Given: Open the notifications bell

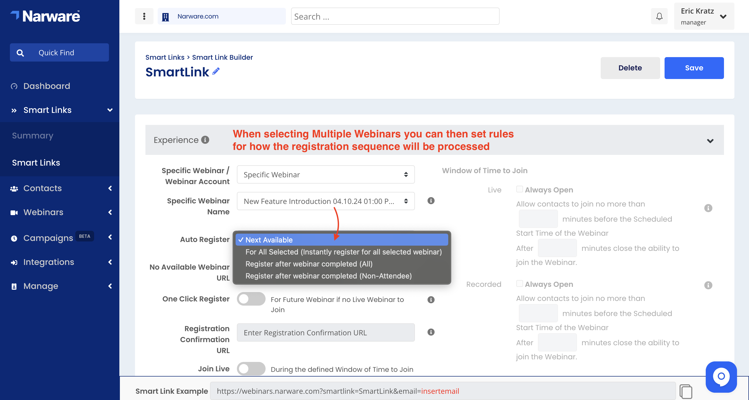Looking at the screenshot, I should click(x=659, y=16).
